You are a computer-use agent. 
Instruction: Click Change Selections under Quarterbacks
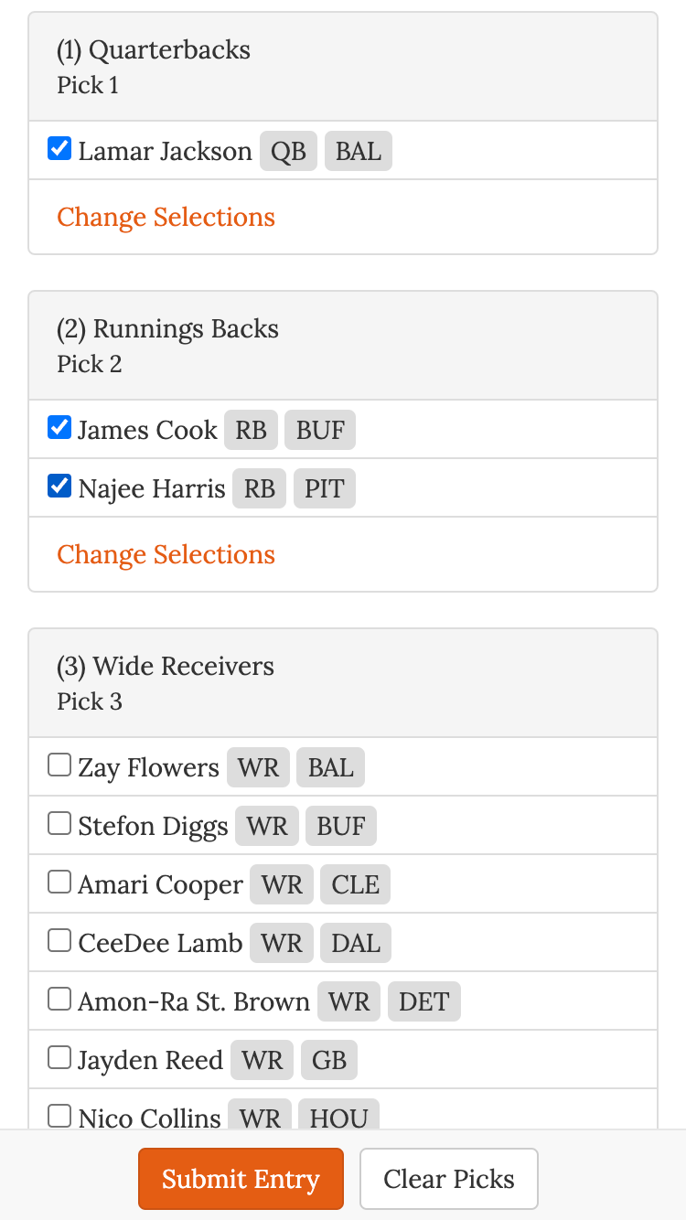point(166,218)
